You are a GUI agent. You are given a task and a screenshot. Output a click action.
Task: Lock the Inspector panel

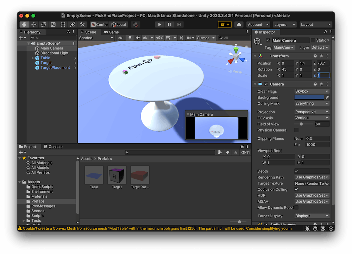pos(326,32)
